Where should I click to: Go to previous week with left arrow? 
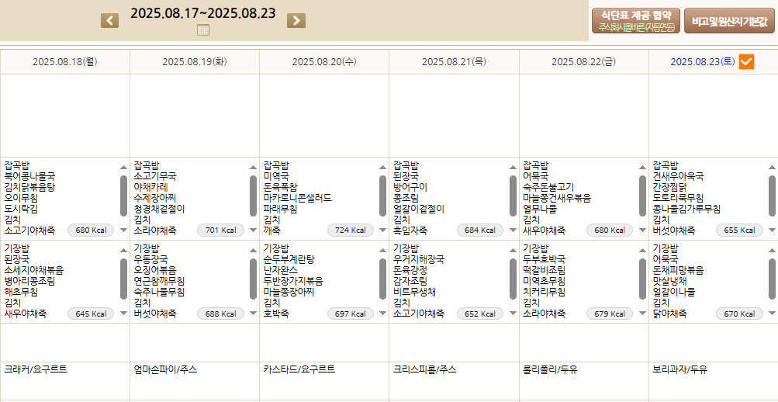click(x=109, y=20)
